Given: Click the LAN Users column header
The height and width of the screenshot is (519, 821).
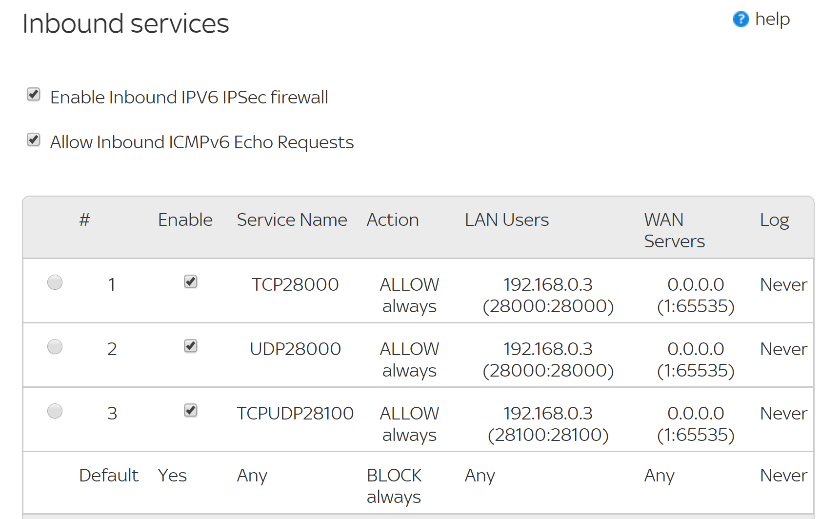Looking at the screenshot, I should pyautogui.click(x=506, y=220).
